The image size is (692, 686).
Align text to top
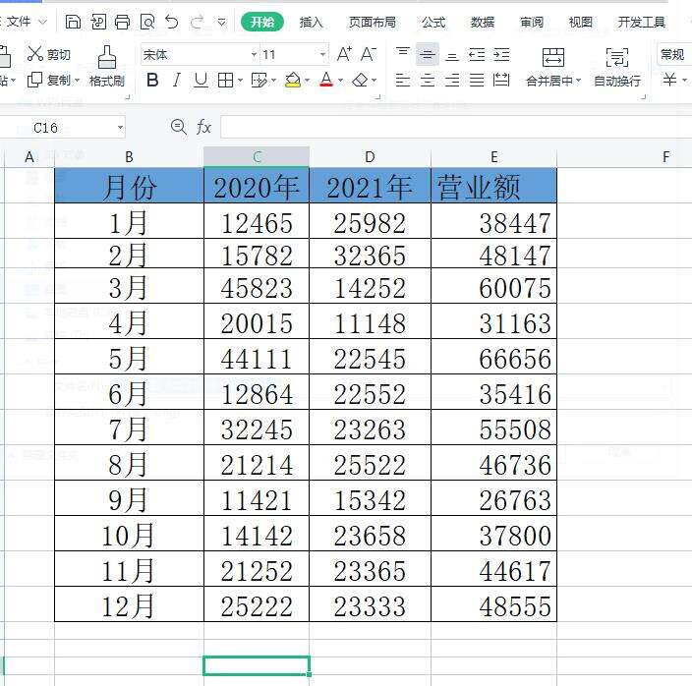(402, 52)
